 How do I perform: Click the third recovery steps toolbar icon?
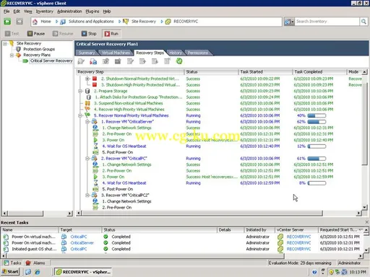tap(106, 61)
